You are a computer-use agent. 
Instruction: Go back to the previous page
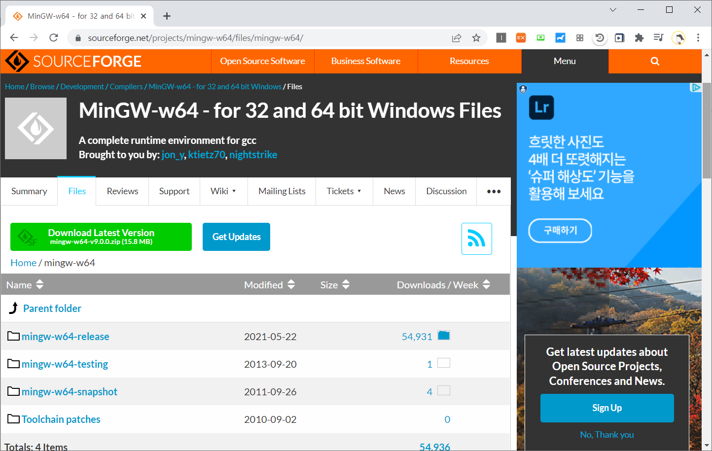(14, 37)
